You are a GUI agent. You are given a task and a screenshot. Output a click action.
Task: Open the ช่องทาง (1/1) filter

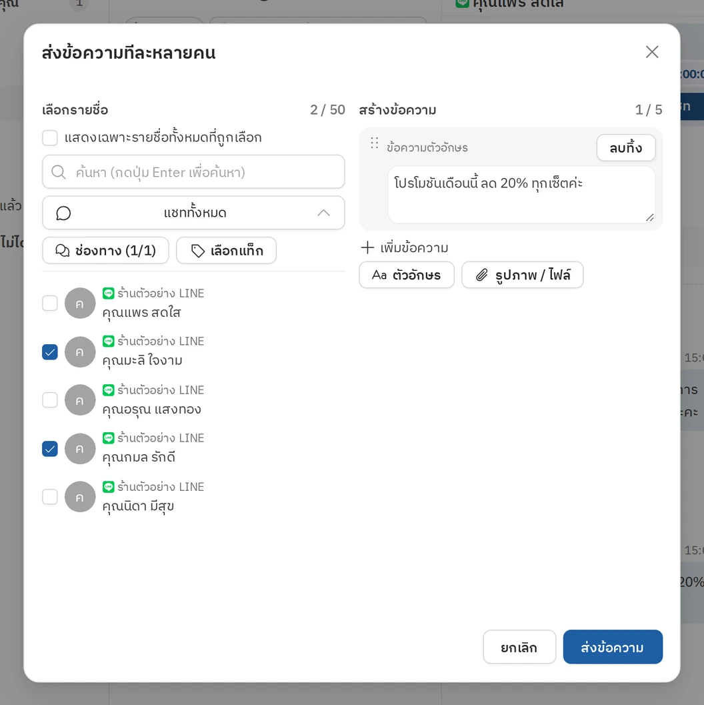(x=105, y=250)
